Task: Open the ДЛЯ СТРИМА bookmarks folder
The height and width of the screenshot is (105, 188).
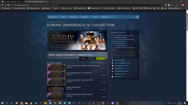Action: pyautogui.click(x=138, y=8)
